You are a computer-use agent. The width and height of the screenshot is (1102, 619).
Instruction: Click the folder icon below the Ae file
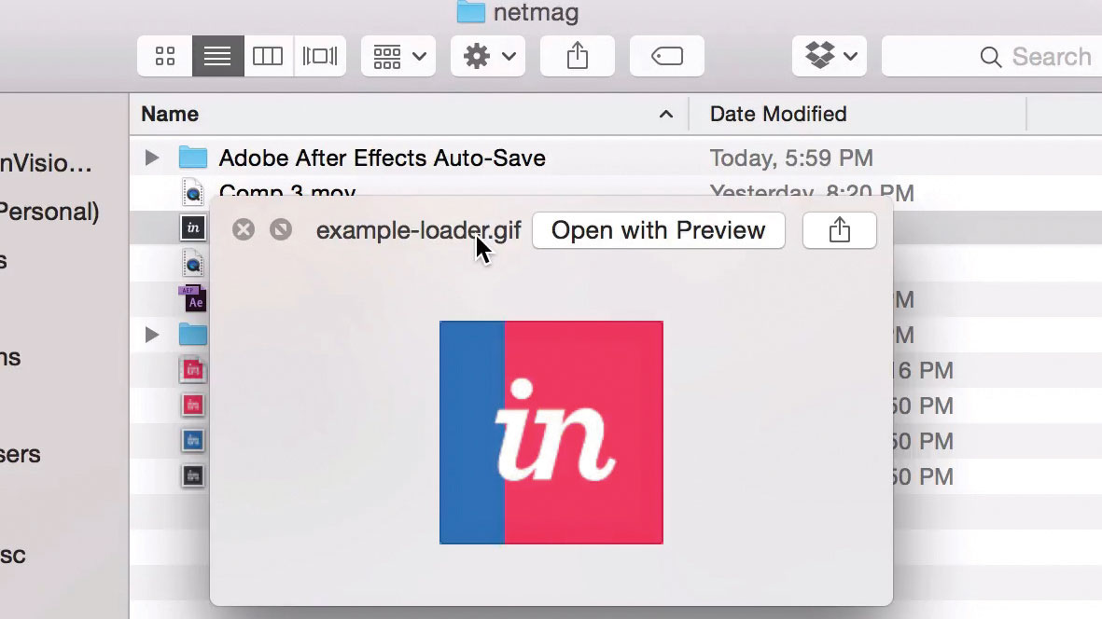(192, 335)
